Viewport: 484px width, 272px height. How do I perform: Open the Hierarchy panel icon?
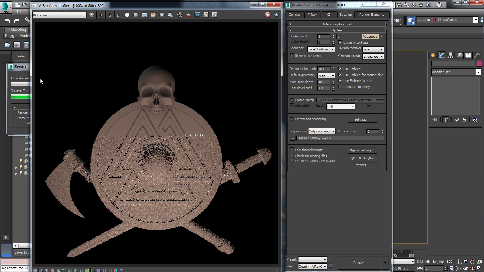(x=450, y=55)
